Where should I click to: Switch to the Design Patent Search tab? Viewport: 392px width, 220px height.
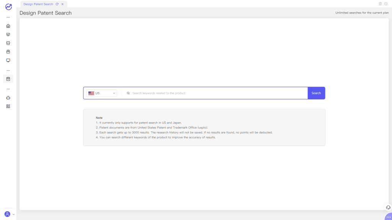[38, 4]
